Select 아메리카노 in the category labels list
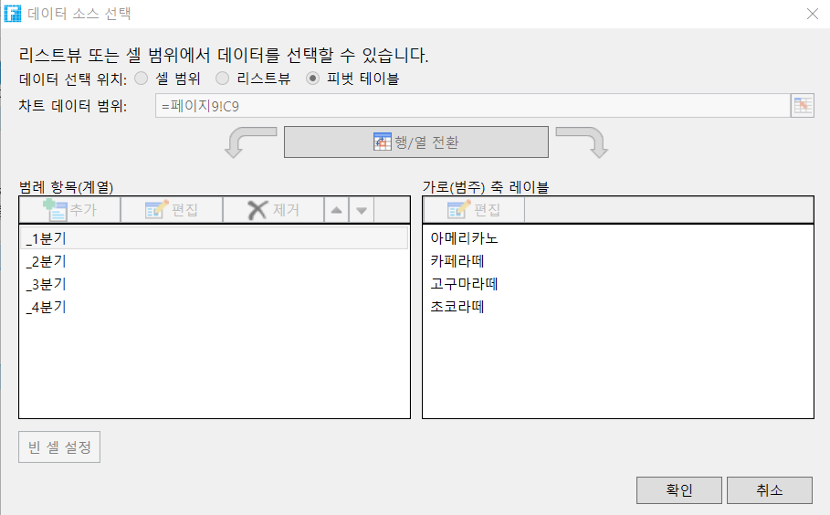This screenshot has height=515, width=830. 464,238
